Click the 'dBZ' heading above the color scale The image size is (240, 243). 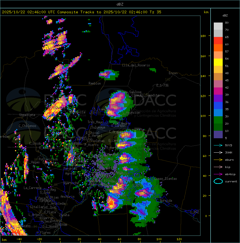click(x=225, y=16)
